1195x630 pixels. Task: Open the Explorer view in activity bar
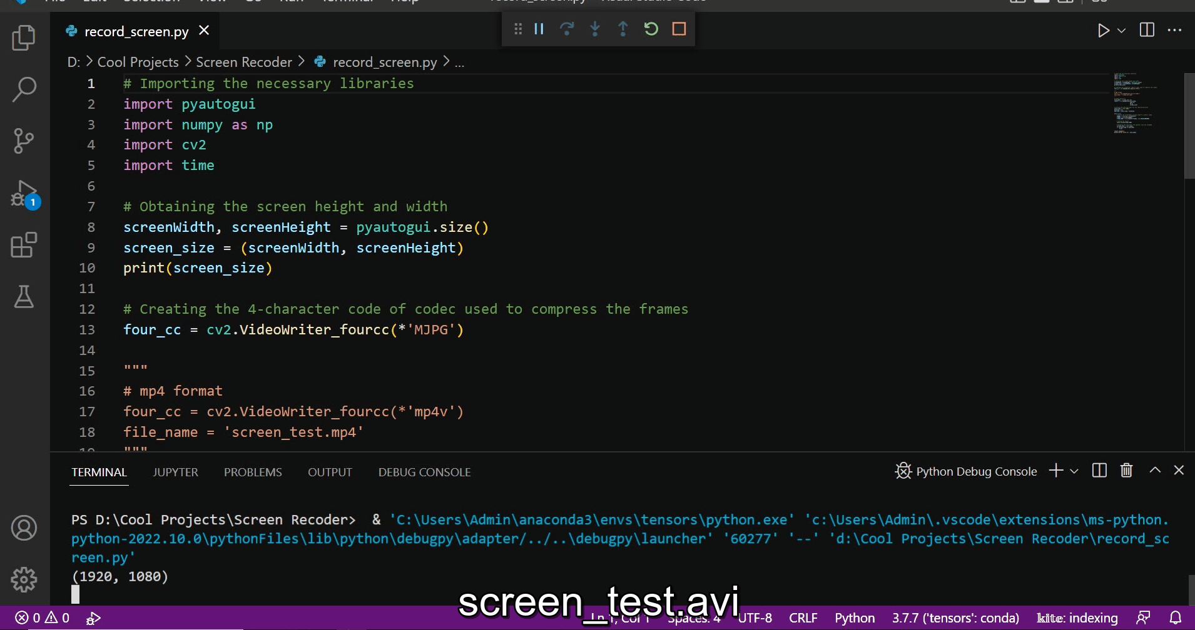24,38
